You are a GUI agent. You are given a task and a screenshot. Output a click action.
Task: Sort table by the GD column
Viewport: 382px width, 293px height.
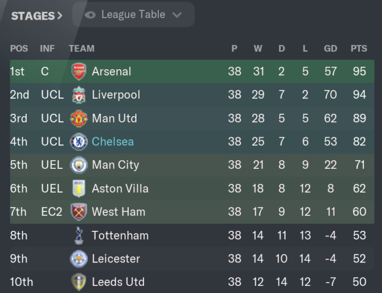click(x=330, y=48)
